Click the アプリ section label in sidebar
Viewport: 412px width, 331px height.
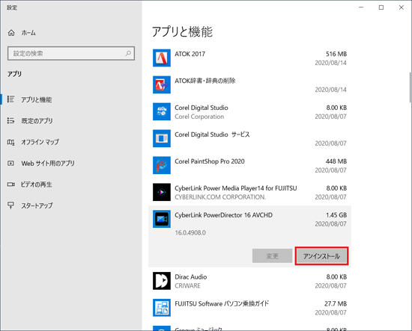[14, 74]
